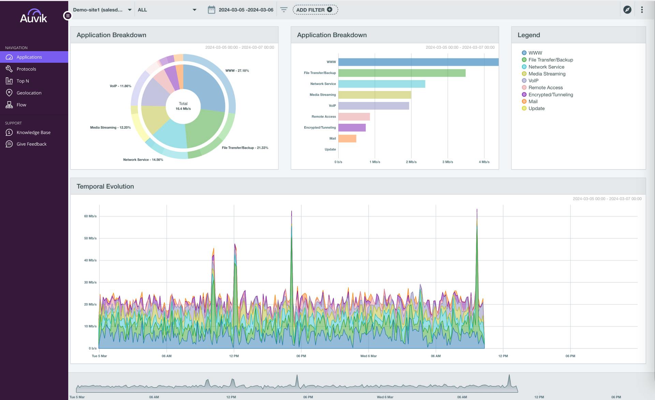Image resolution: width=655 pixels, height=400 pixels.
Task: Toggle Mail legend entry
Action: pyautogui.click(x=529, y=101)
